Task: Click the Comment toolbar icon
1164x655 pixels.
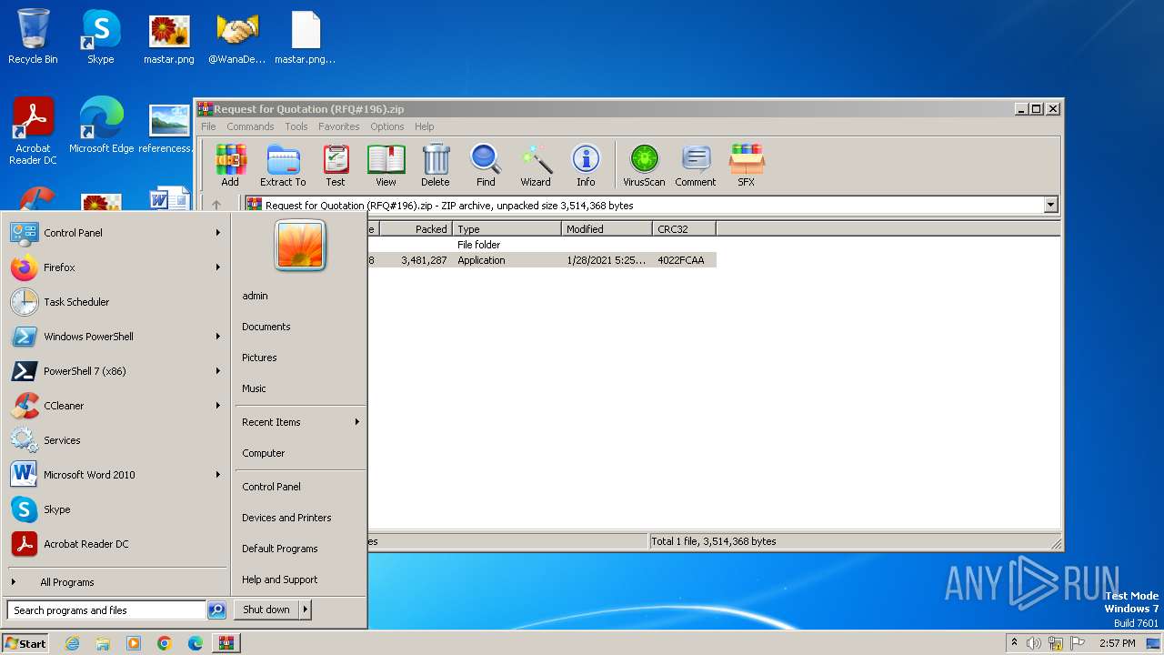Action: [x=696, y=165]
